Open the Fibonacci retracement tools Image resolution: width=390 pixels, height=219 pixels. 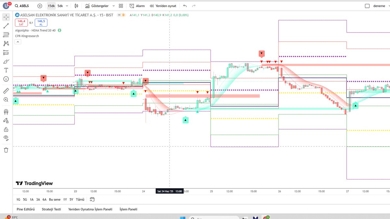pyautogui.click(x=6, y=35)
